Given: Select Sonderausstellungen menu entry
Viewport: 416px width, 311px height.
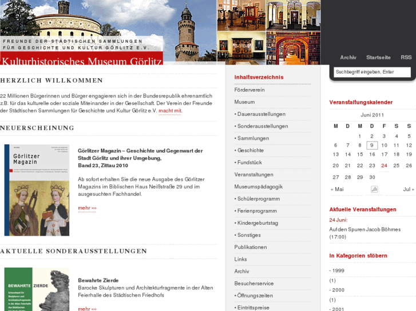Looking at the screenshot, I should click(263, 126).
